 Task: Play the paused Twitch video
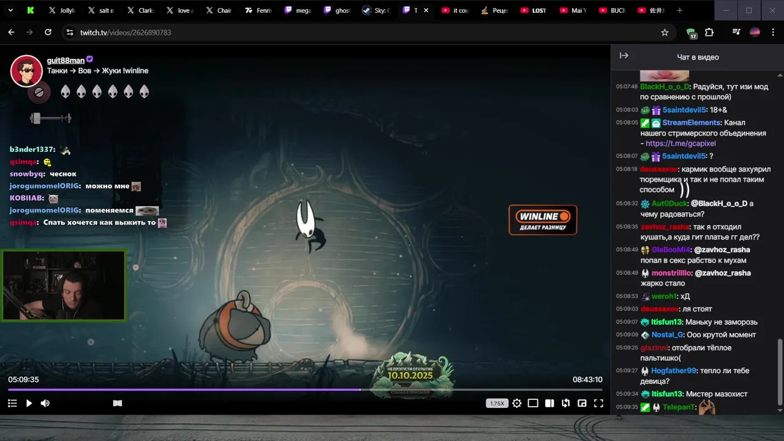pos(29,403)
